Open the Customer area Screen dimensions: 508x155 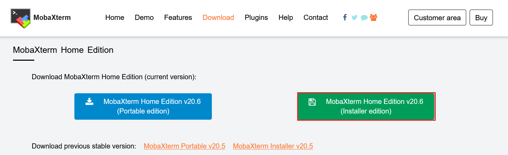pos(437,18)
